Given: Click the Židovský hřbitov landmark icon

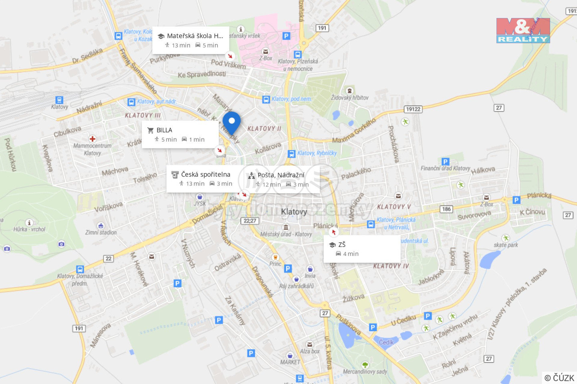Looking at the screenshot, I should pyautogui.click(x=350, y=91).
